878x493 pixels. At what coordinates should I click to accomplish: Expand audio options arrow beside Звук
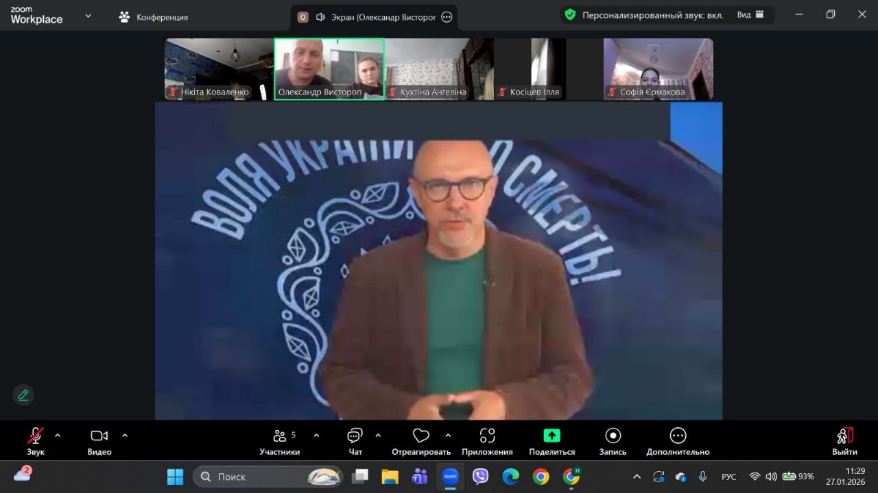58,435
